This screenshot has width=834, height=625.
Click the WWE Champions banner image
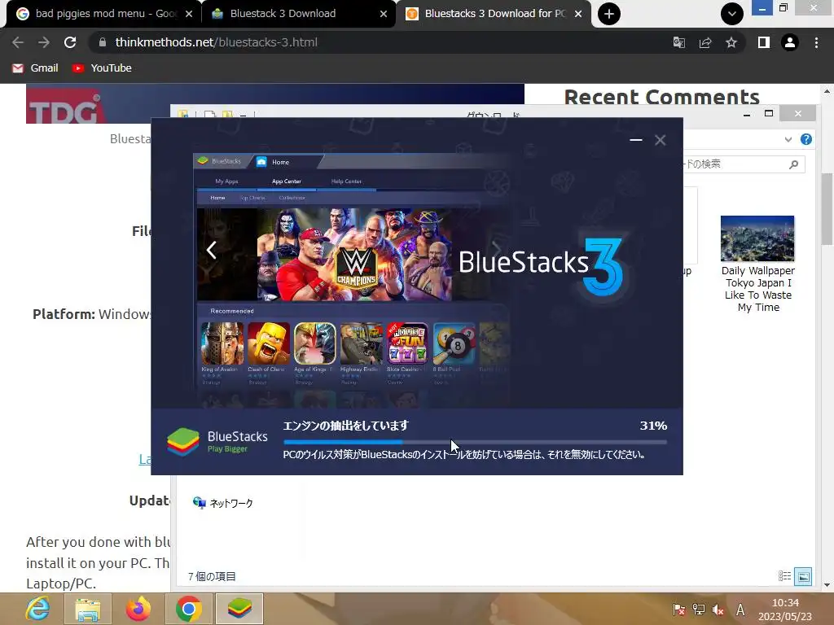355,255
